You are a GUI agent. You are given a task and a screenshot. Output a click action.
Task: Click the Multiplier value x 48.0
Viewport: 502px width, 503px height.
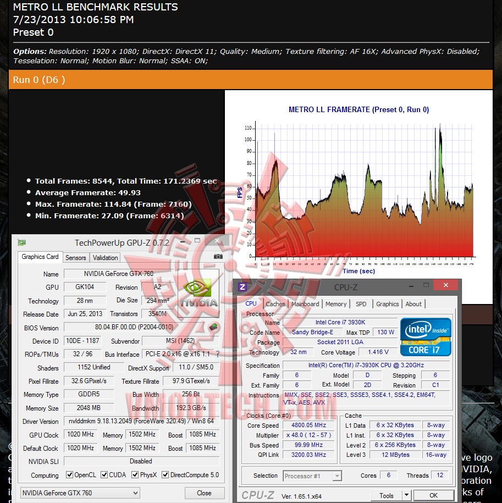[308, 435]
